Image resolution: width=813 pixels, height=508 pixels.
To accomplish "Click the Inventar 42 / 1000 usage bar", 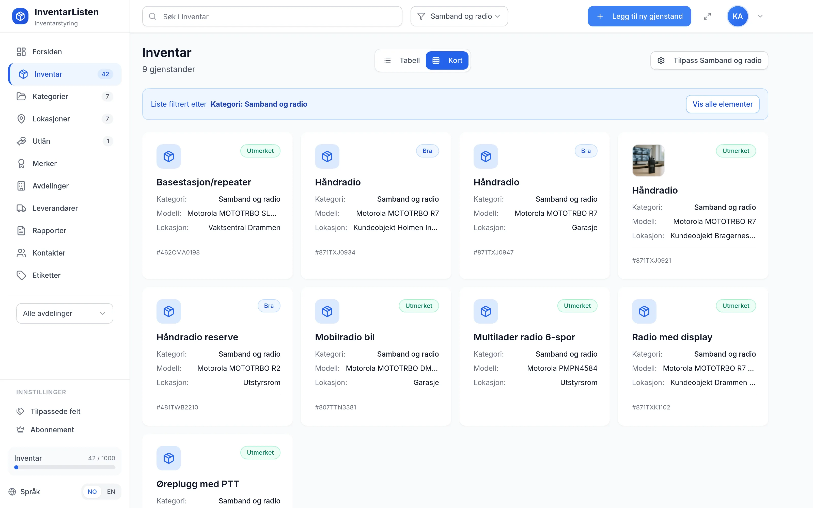I will (x=65, y=467).
